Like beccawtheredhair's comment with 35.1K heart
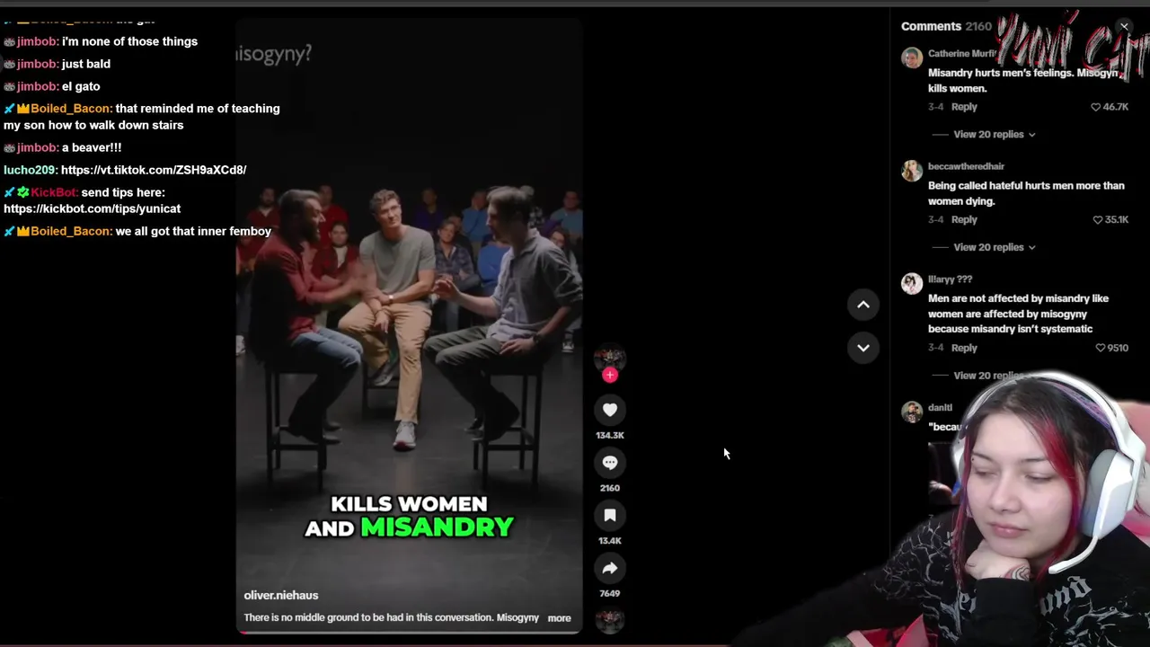This screenshot has width=1150, height=647. [x=1097, y=220]
